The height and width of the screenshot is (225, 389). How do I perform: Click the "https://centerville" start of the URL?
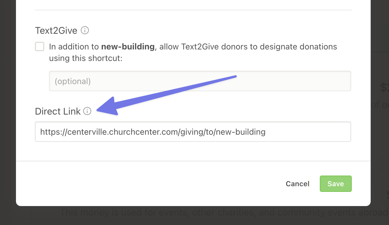(73, 132)
